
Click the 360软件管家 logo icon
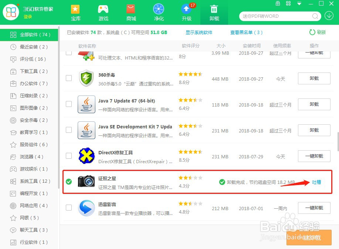click(x=11, y=12)
